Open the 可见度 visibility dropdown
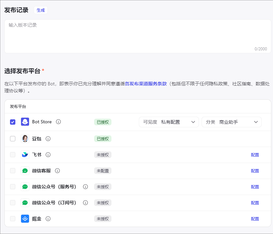Screen dimensions: 273x234 (169, 122)
